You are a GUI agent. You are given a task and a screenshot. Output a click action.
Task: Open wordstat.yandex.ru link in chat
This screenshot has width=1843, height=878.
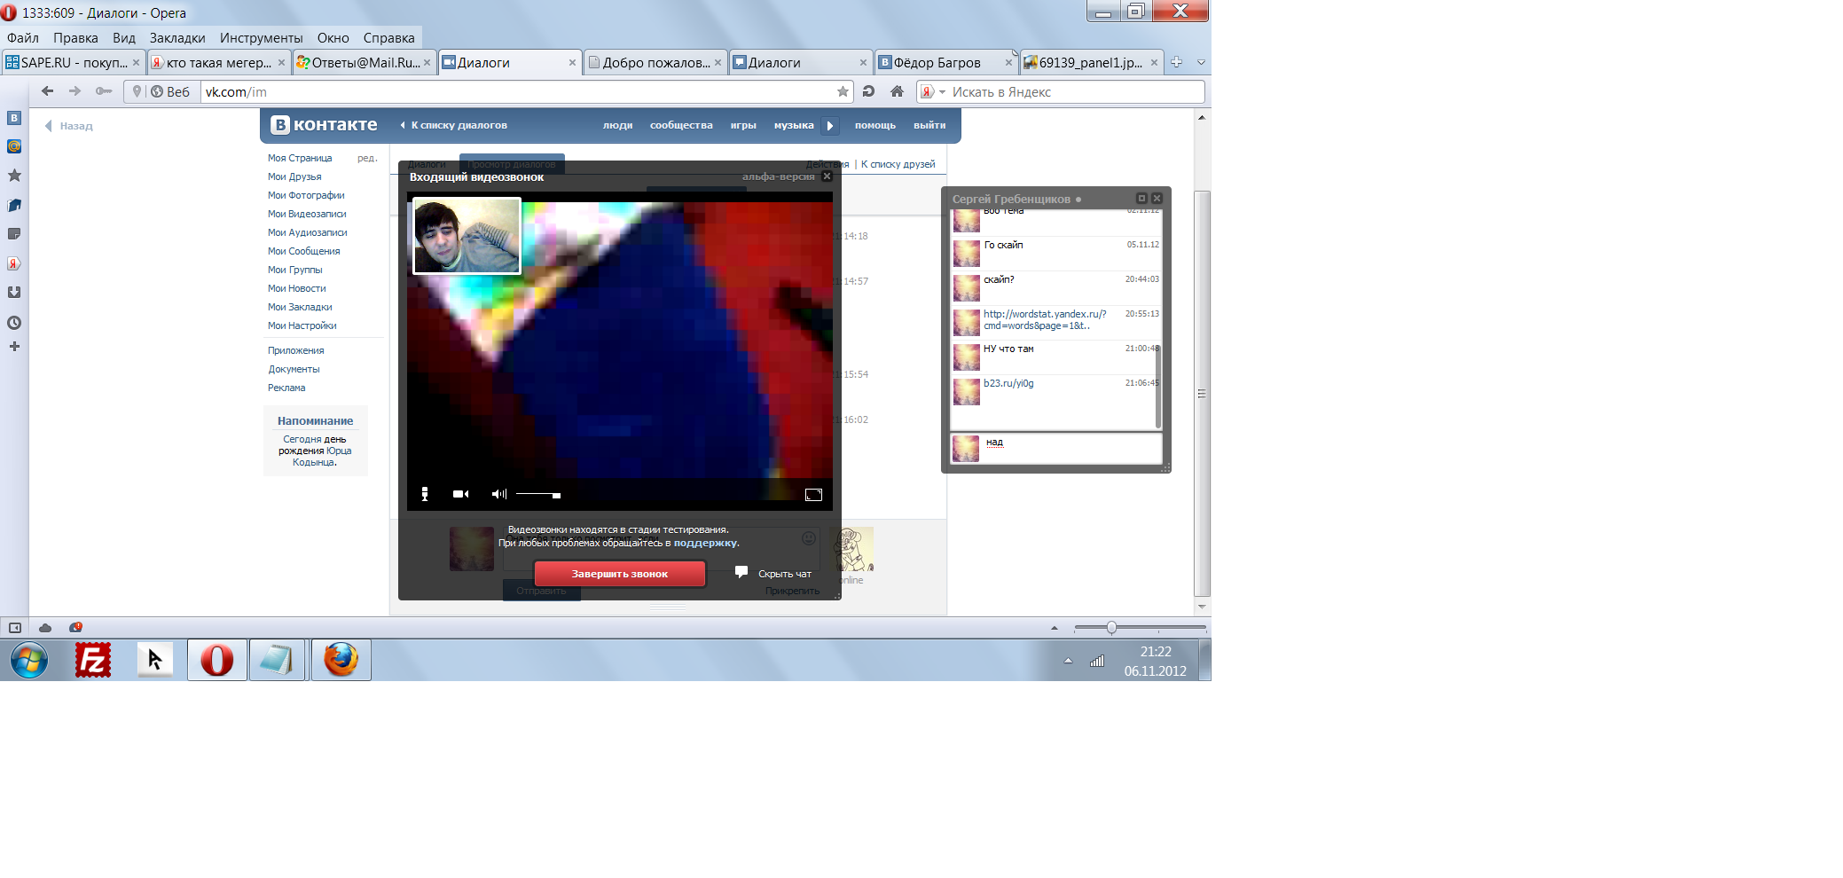(1045, 319)
